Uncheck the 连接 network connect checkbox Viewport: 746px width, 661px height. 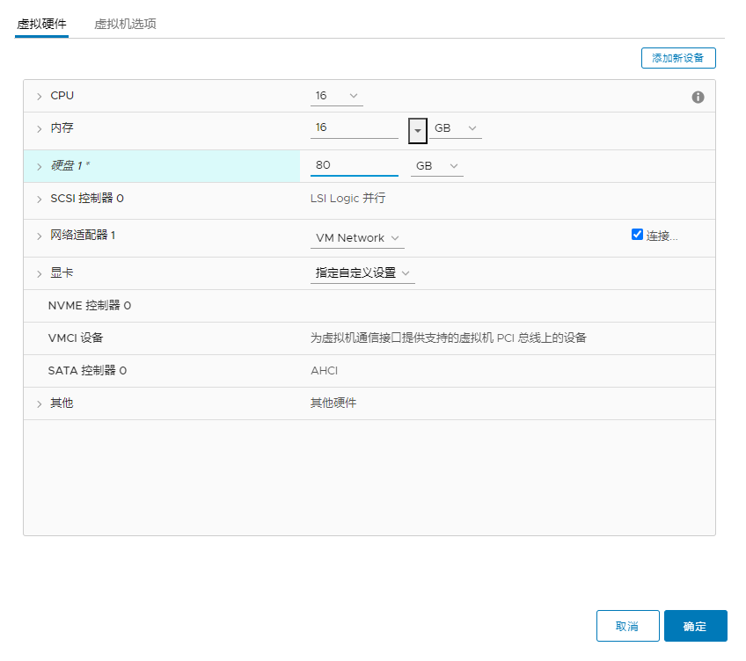tap(638, 234)
